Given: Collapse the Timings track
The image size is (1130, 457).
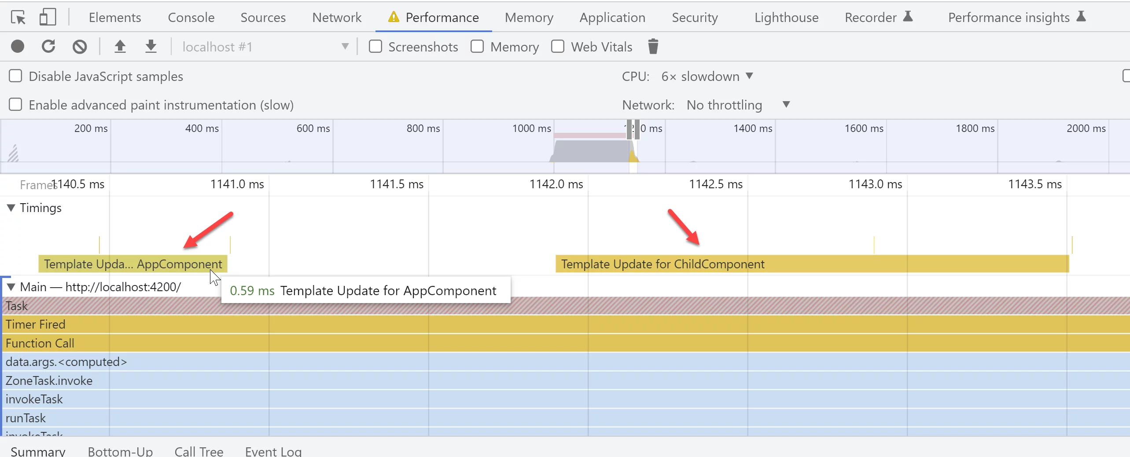Looking at the screenshot, I should click(11, 208).
